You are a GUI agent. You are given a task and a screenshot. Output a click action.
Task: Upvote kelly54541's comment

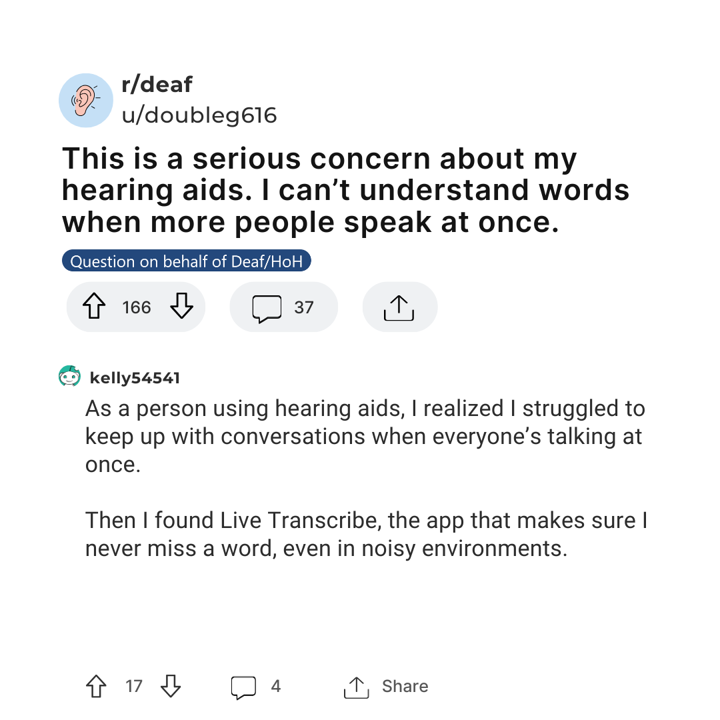97,686
